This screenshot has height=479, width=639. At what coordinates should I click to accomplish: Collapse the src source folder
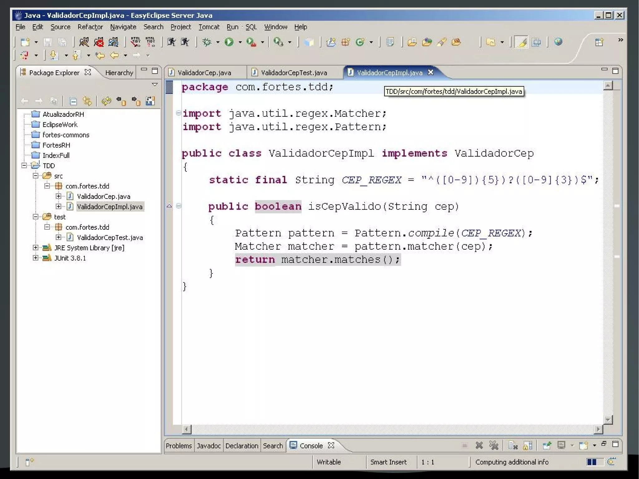tap(36, 176)
